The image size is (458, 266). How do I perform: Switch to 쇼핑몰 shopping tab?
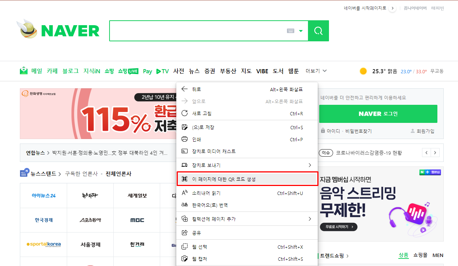pyautogui.click(x=420, y=255)
